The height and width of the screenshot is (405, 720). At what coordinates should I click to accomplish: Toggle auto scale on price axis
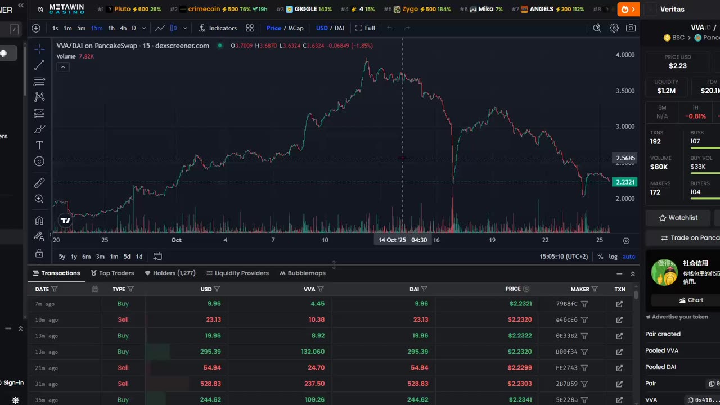click(x=629, y=256)
